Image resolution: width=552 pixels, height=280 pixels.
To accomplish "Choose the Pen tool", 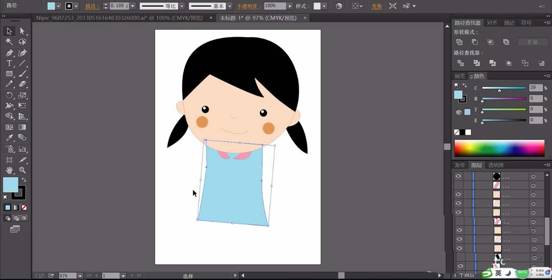I will (x=9, y=53).
